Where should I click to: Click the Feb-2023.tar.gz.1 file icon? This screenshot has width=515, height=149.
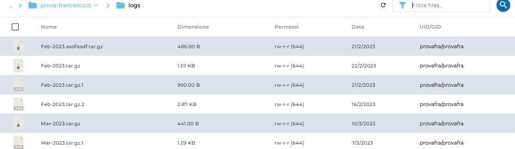pos(18,85)
